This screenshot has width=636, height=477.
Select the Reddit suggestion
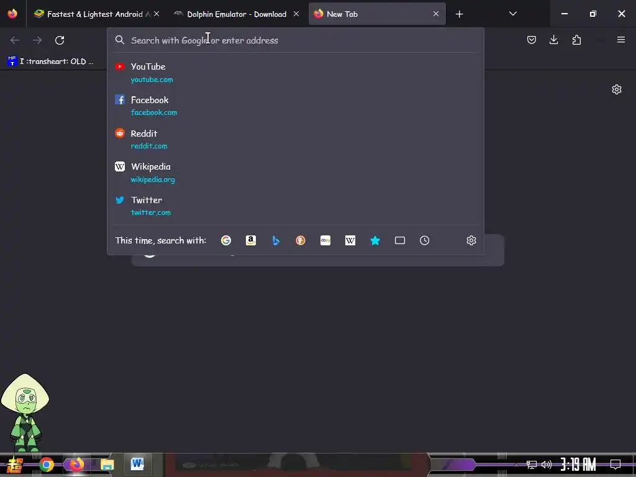pos(295,139)
